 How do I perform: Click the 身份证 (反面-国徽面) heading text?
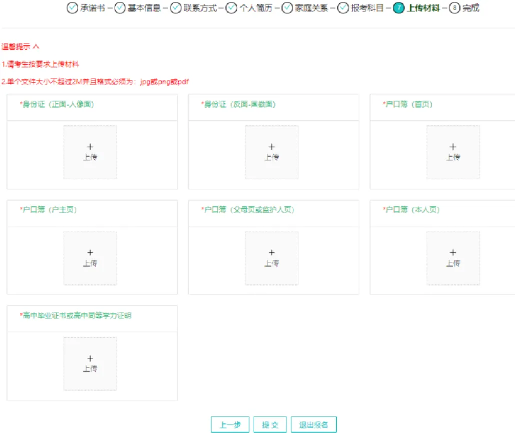click(238, 105)
